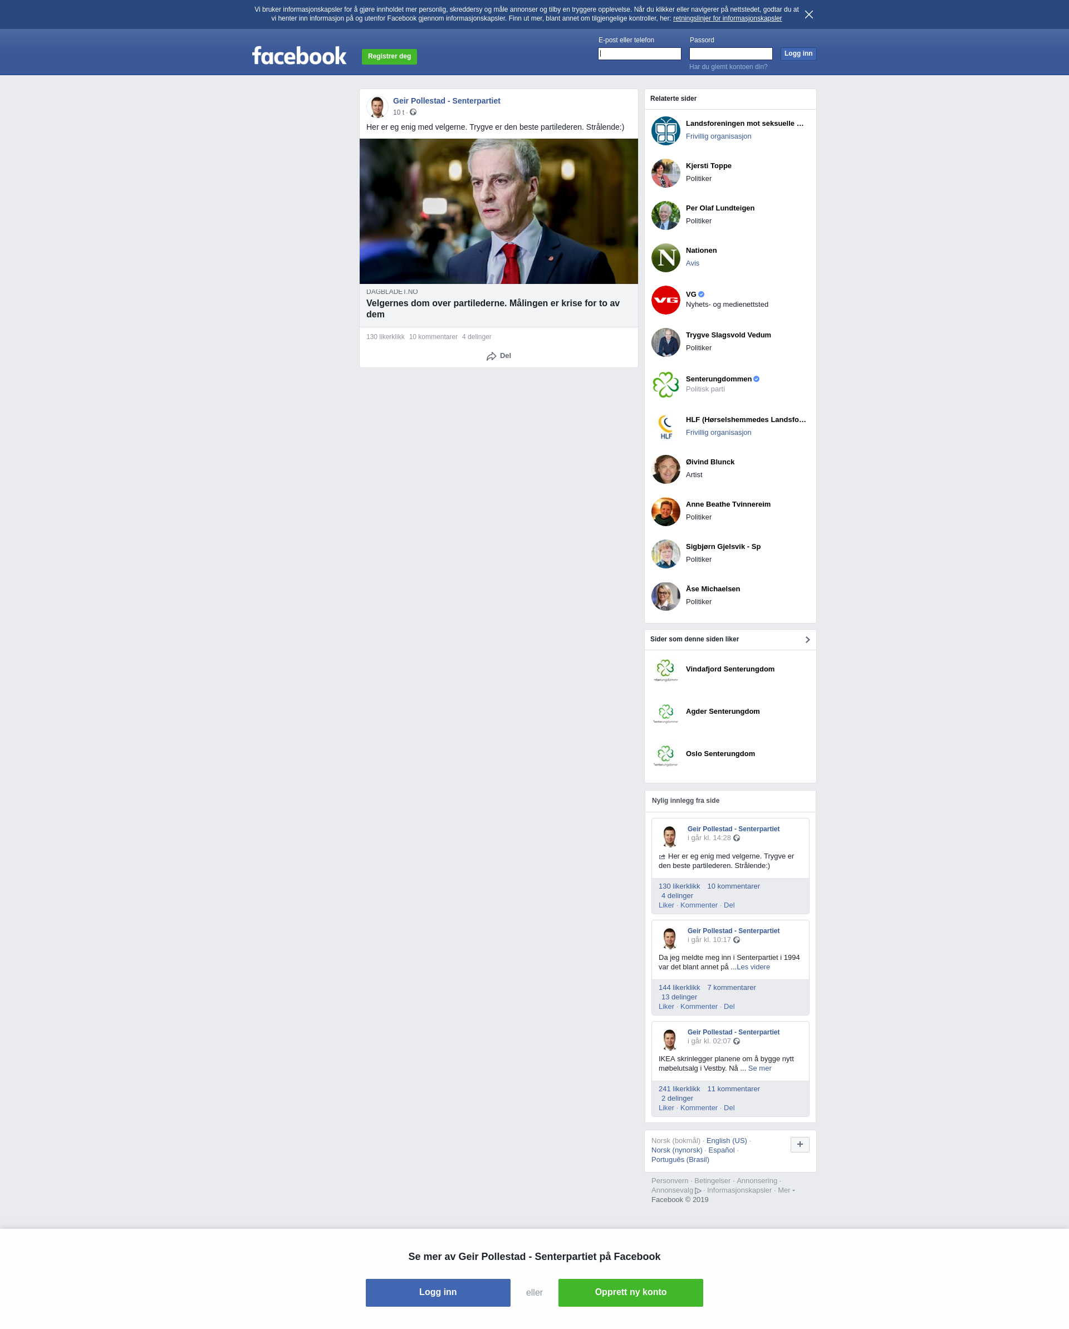Expand 'Sider som denne siden liker' chevron

pyautogui.click(x=807, y=640)
